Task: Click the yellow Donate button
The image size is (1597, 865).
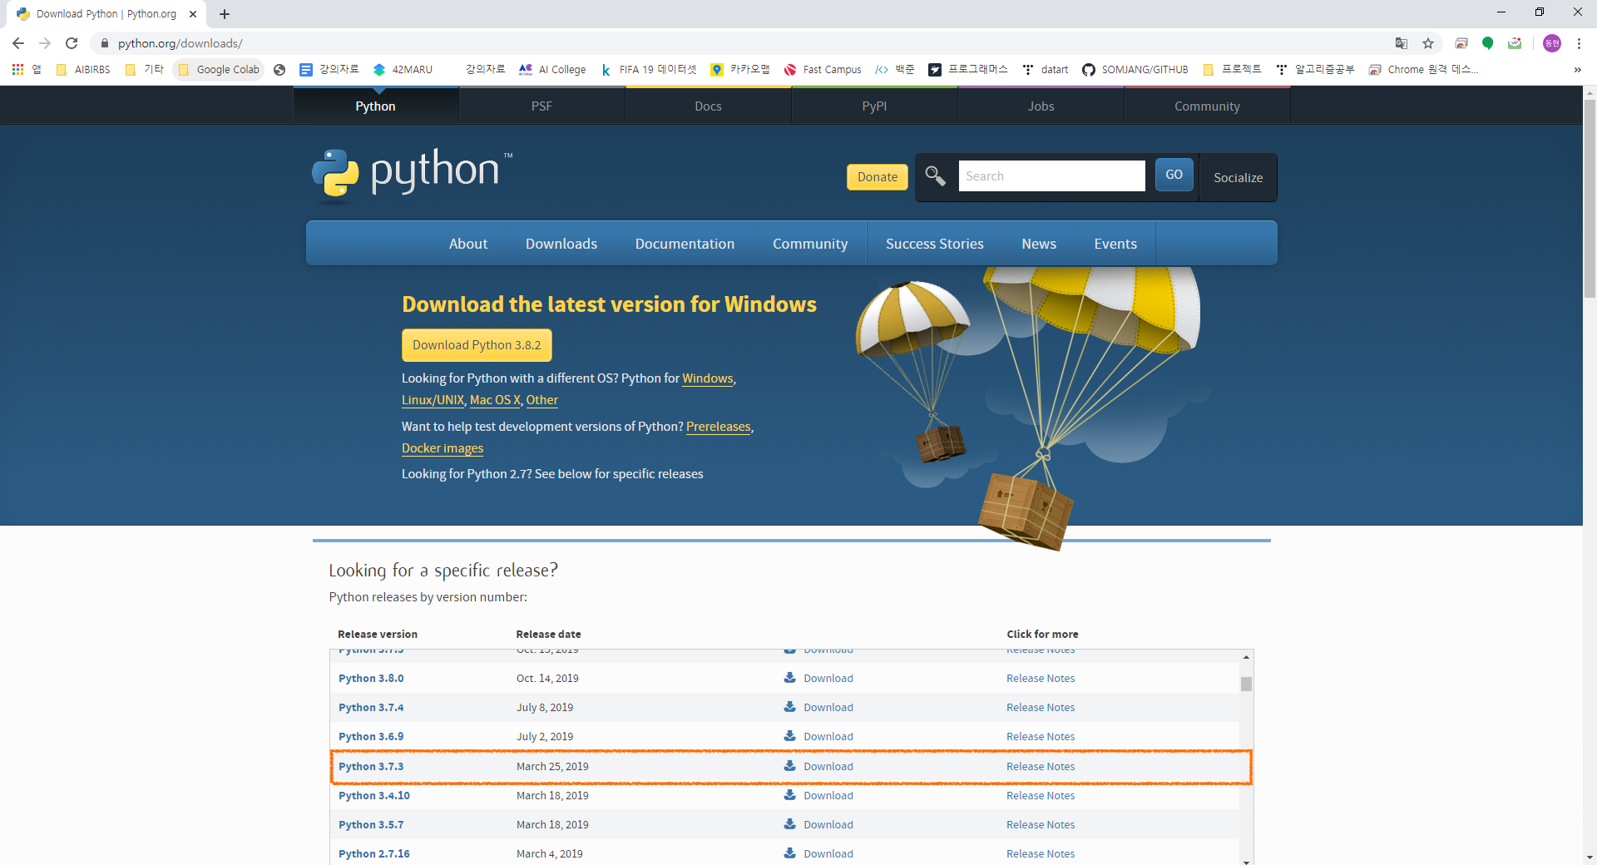Action: (x=878, y=177)
